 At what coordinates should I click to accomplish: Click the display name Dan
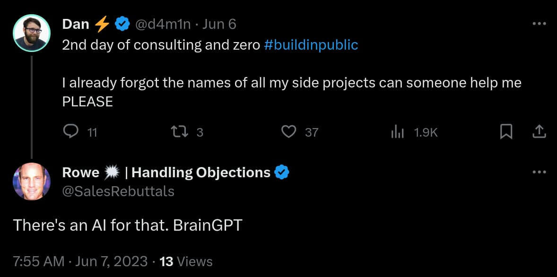76,24
